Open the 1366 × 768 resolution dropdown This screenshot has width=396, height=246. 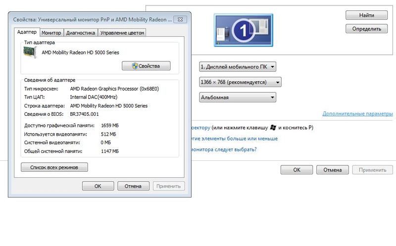[240, 82]
